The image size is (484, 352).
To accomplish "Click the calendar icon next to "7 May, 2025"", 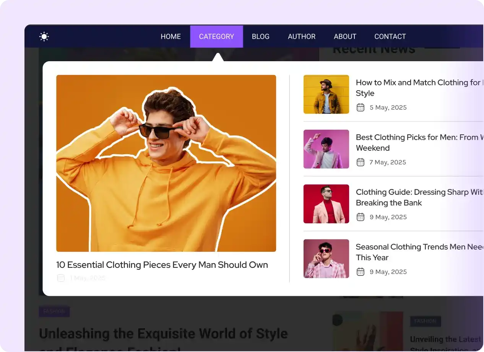I will click(360, 162).
